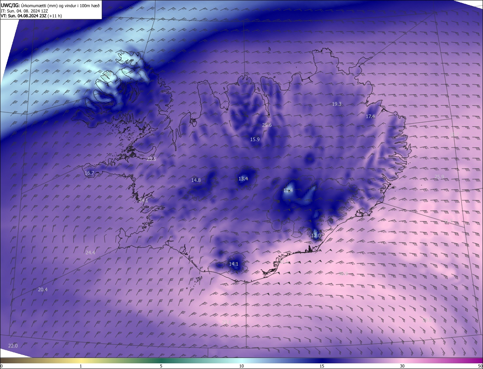The width and height of the screenshot is (483, 369).
Task: Click the 23.5 value label on the map
Action: tap(151, 159)
